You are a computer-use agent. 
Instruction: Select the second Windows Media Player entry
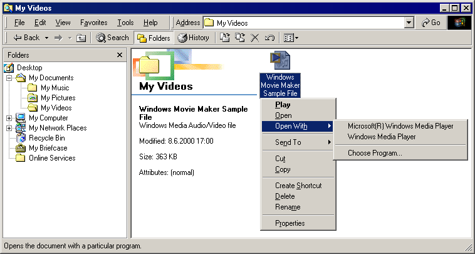400,137
